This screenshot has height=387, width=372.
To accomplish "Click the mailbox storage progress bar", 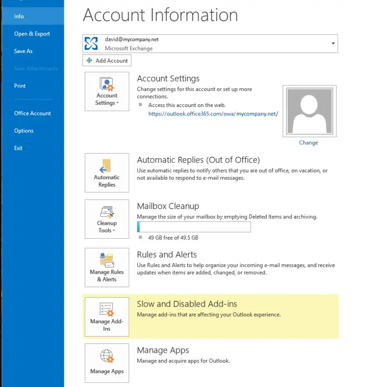I will 194,227.
